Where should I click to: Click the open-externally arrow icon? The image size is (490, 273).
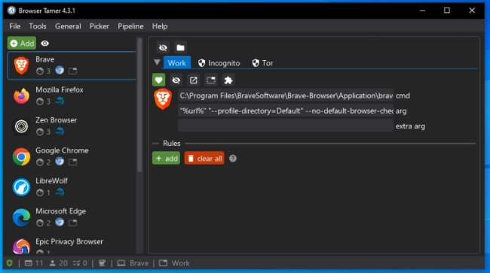pyautogui.click(x=194, y=80)
